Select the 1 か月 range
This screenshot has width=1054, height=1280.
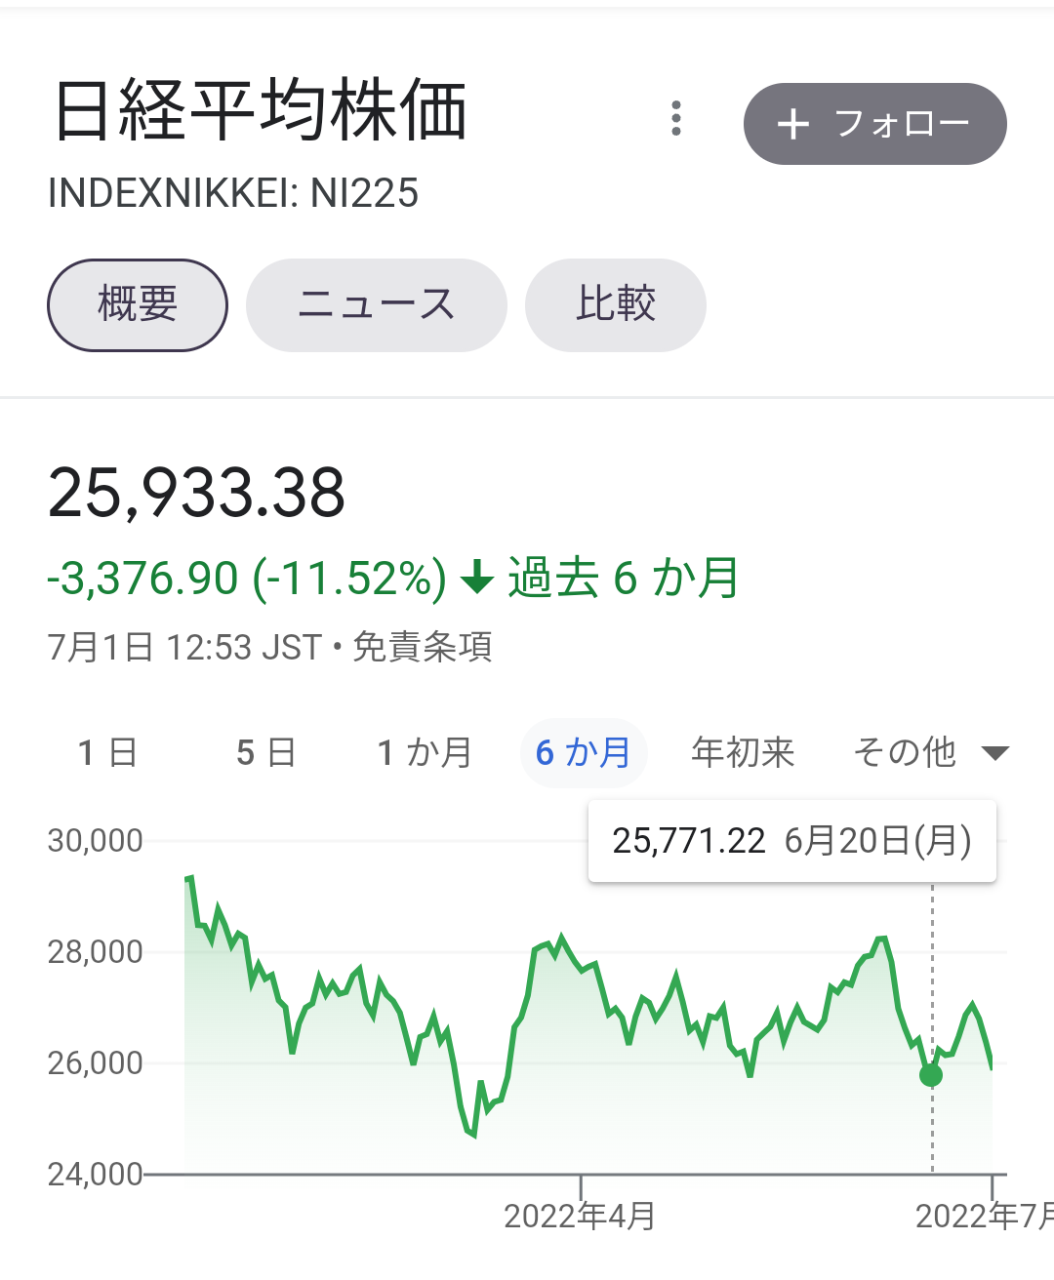pyautogui.click(x=425, y=753)
